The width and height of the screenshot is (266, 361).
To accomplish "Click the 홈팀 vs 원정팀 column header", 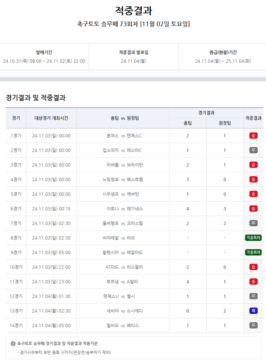I will [123, 118].
